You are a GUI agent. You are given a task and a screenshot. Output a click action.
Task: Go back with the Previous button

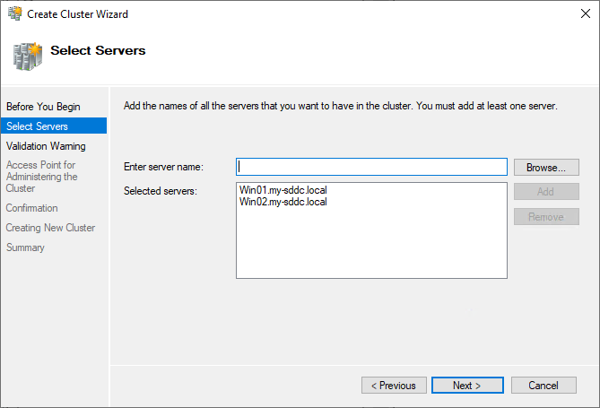tap(394, 386)
